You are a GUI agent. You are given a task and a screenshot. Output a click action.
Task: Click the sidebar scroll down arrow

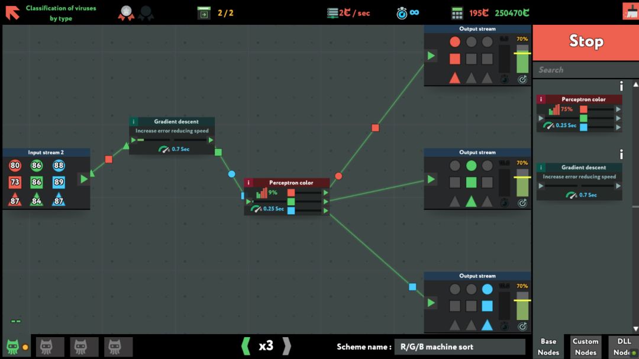coord(635,328)
